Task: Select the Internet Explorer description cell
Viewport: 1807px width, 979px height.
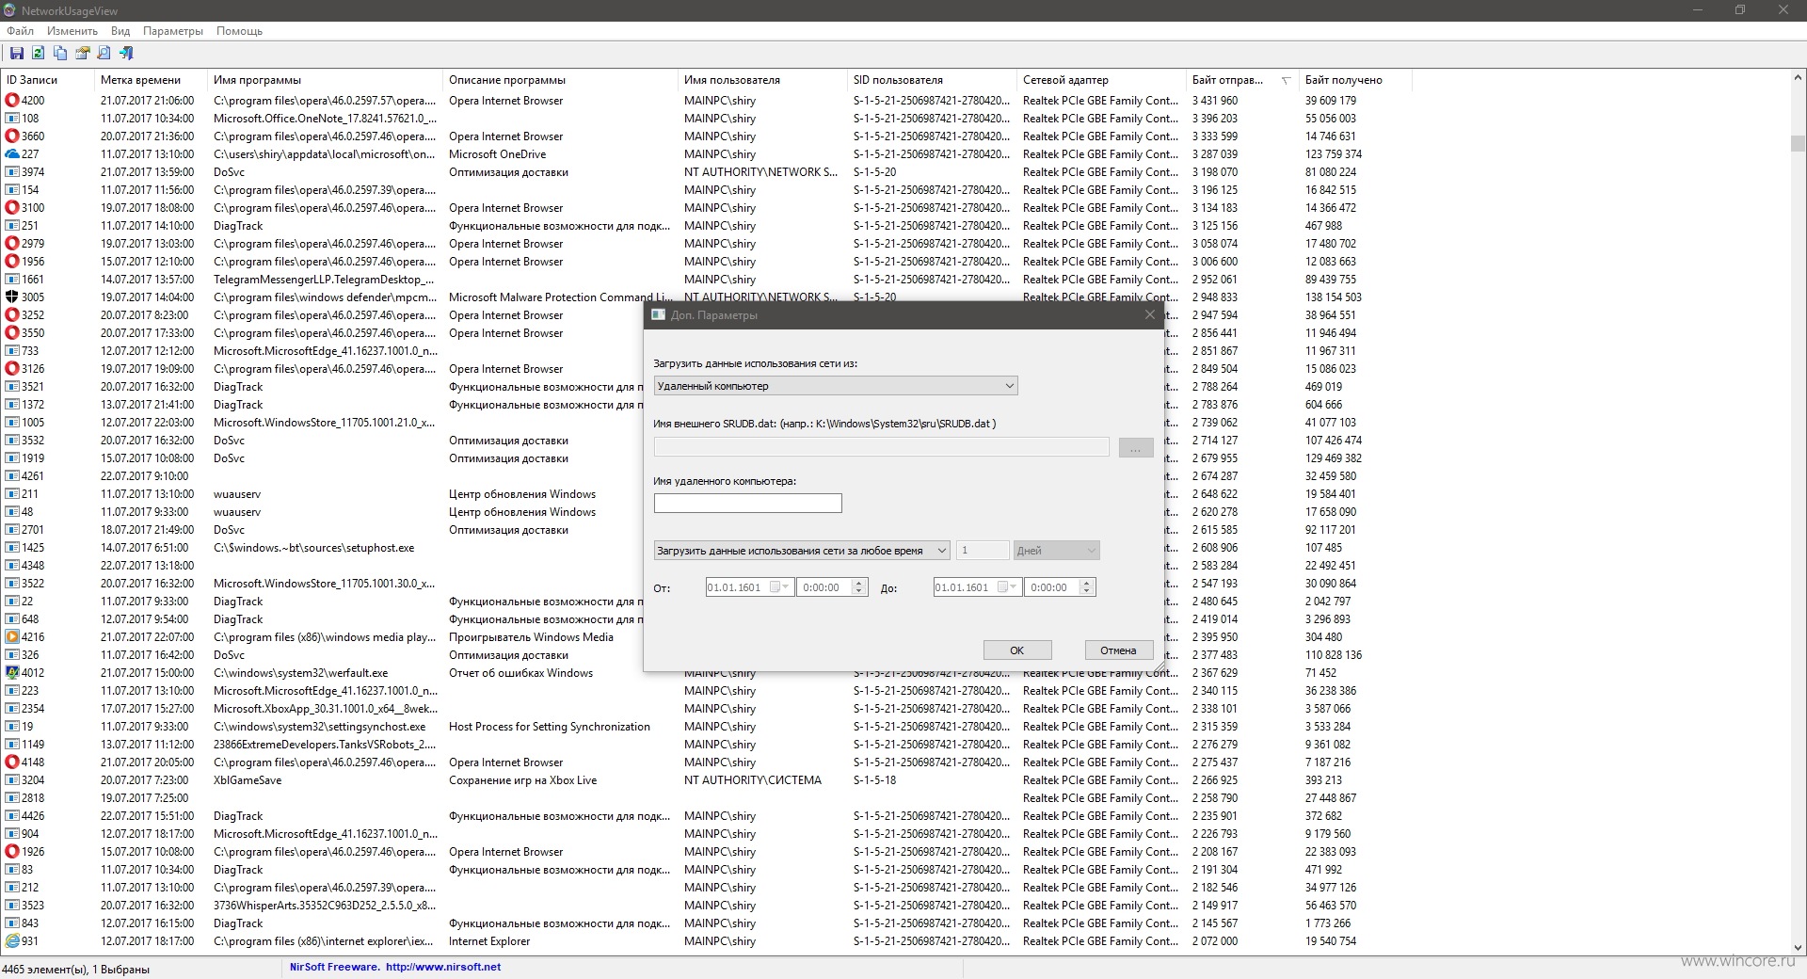Action: click(489, 940)
